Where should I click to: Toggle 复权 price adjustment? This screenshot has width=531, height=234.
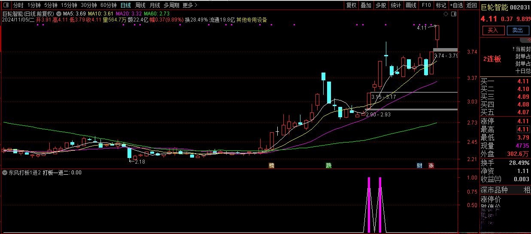[x=351, y=6]
